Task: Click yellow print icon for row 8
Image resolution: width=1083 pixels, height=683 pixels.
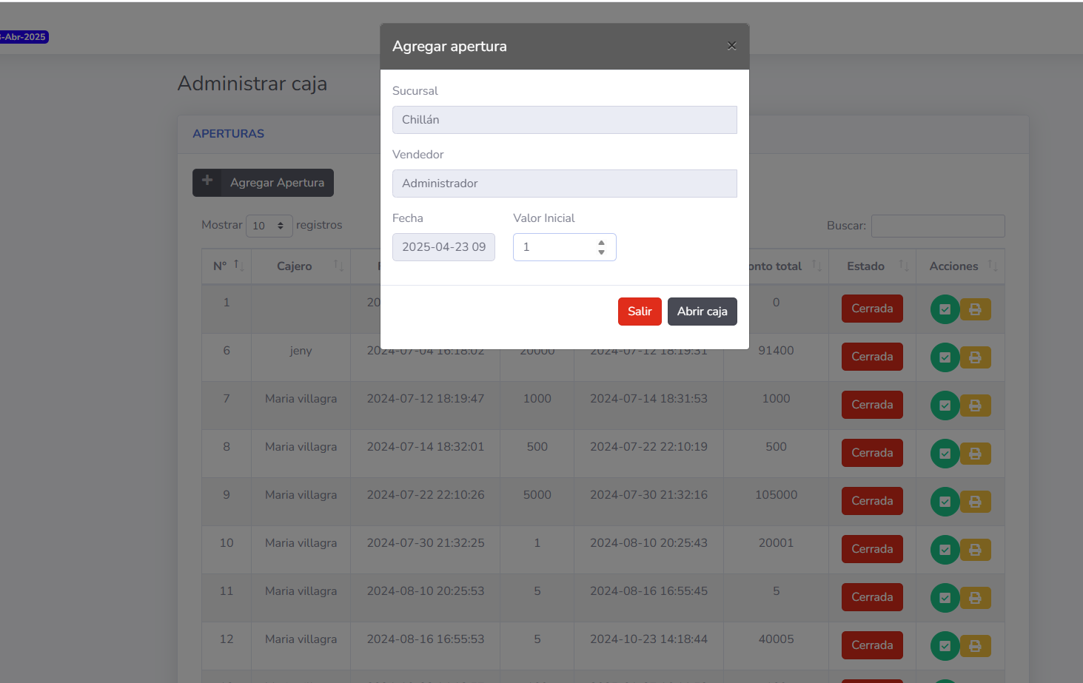Action: (x=975, y=454)
